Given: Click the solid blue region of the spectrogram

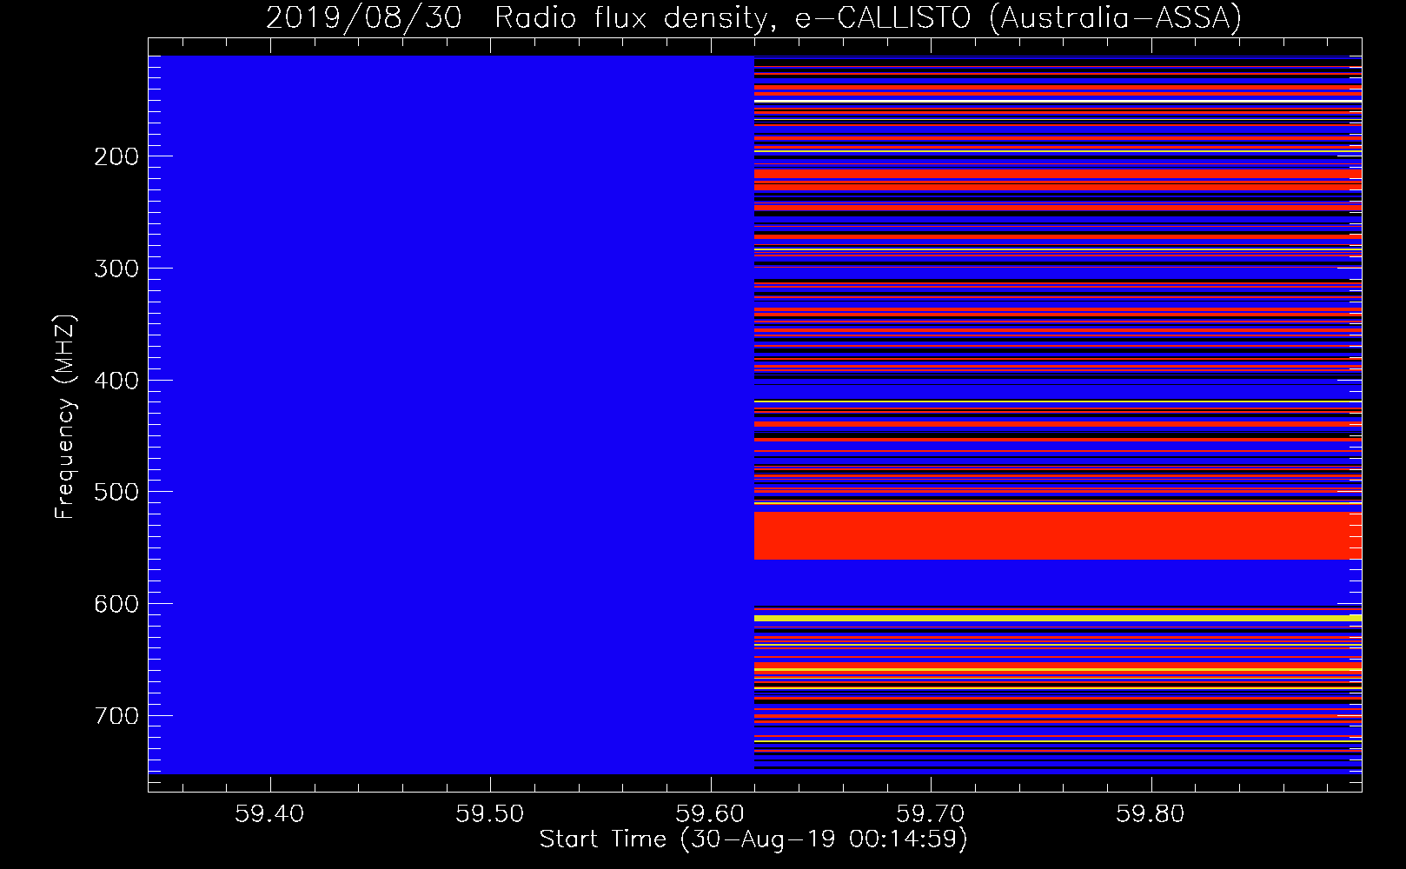Looking at the screenshot, I should (x=451, y=415).
